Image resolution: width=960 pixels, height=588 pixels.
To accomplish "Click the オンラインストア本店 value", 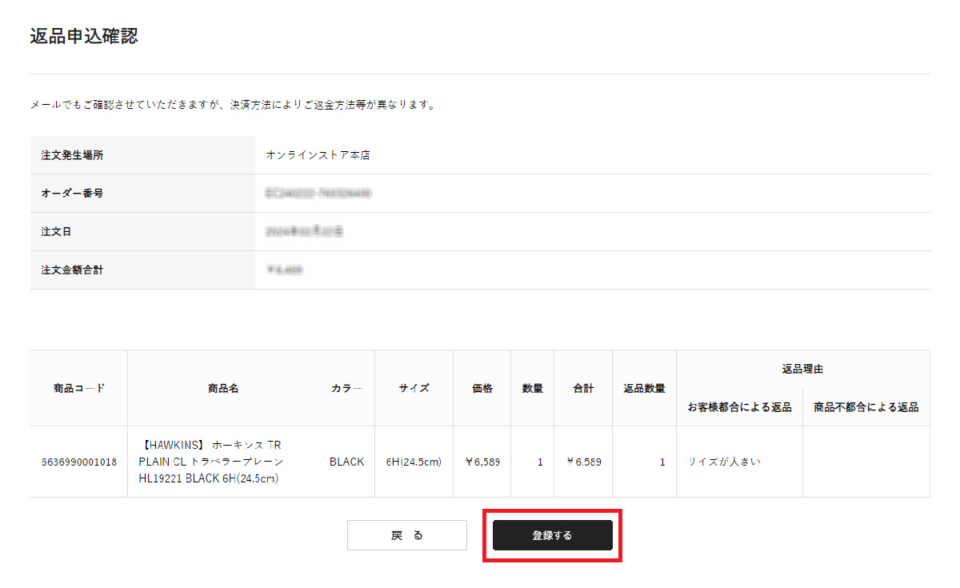I will click(x=318, y=155).
